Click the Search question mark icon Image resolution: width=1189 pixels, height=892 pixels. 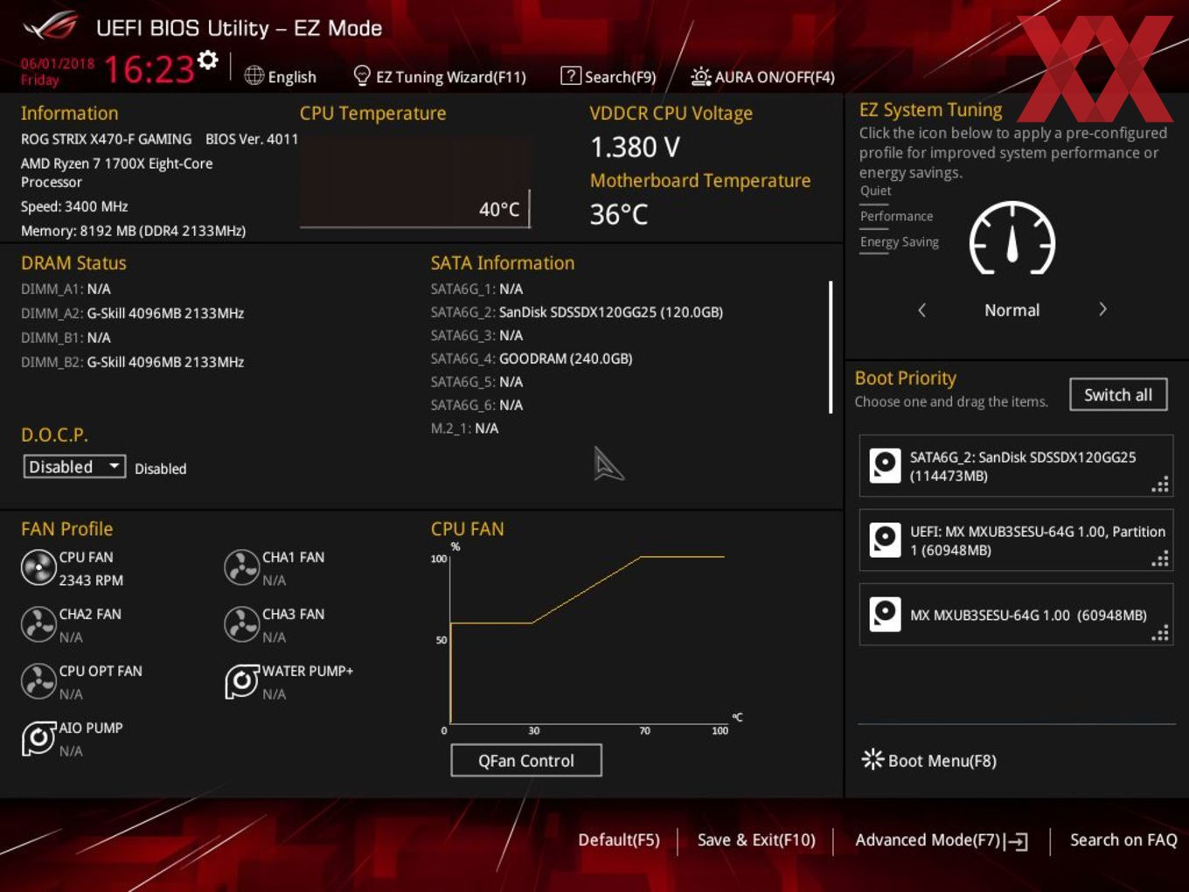[x=570, y=76]
